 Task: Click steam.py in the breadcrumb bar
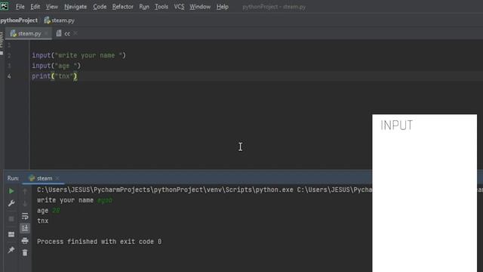[x=59, y=20]
